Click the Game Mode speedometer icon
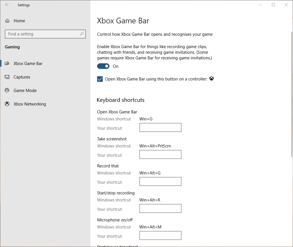 (7, 90)
